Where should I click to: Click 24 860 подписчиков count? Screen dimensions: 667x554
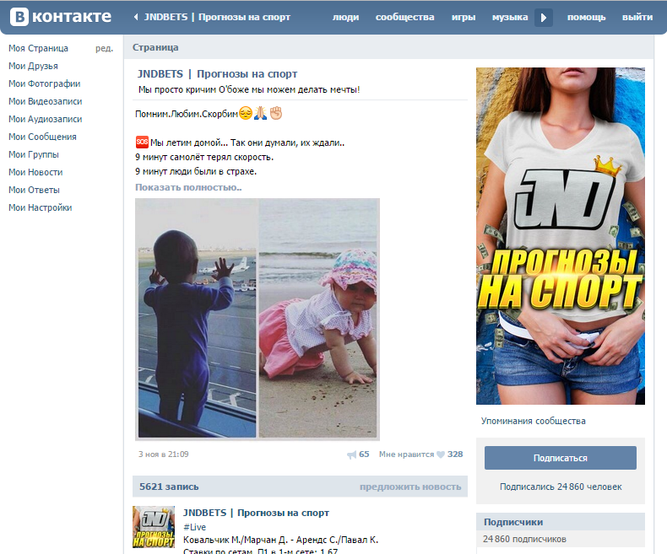click(x=524, y=539)
